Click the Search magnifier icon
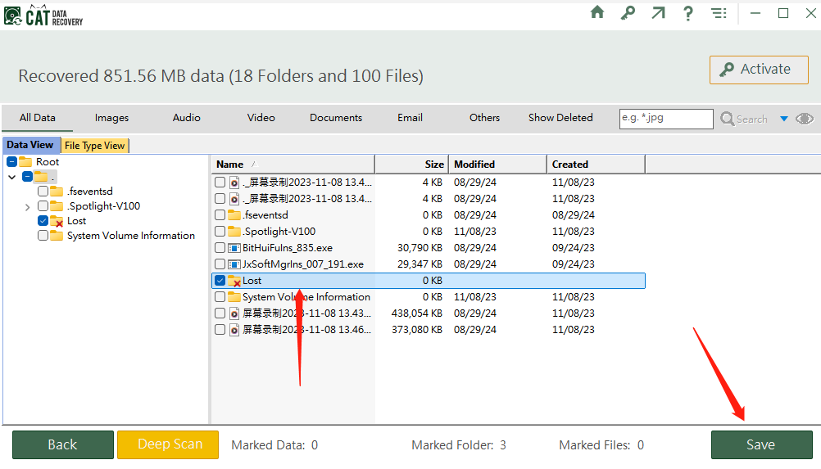The width and height of the screenshot is (821, 469). 728,119
